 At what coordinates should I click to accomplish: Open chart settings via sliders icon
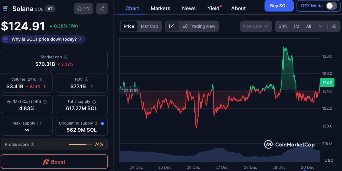(x=333, y=26)
